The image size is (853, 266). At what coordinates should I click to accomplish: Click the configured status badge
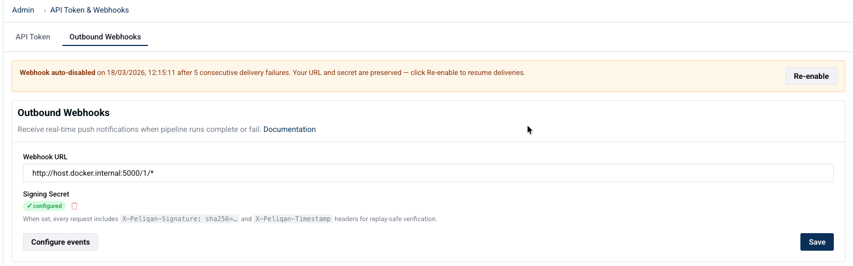click(44, 206)
